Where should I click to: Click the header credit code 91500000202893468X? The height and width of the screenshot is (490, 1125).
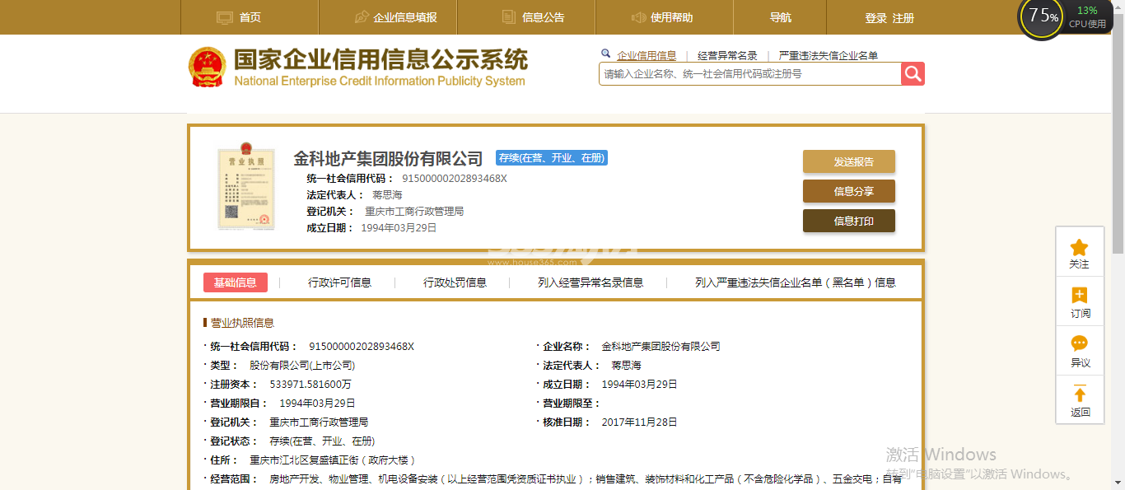[x=455, y=179]
